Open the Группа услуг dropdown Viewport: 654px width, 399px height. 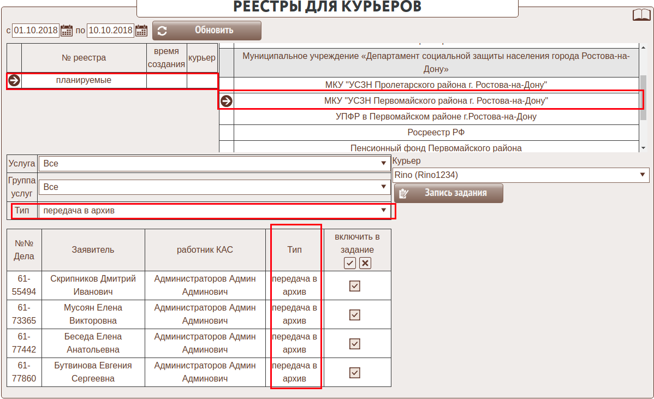tap(214, 187)
